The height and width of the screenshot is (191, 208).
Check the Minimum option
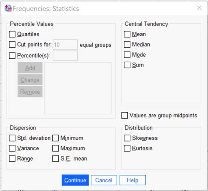pos(55,138)
